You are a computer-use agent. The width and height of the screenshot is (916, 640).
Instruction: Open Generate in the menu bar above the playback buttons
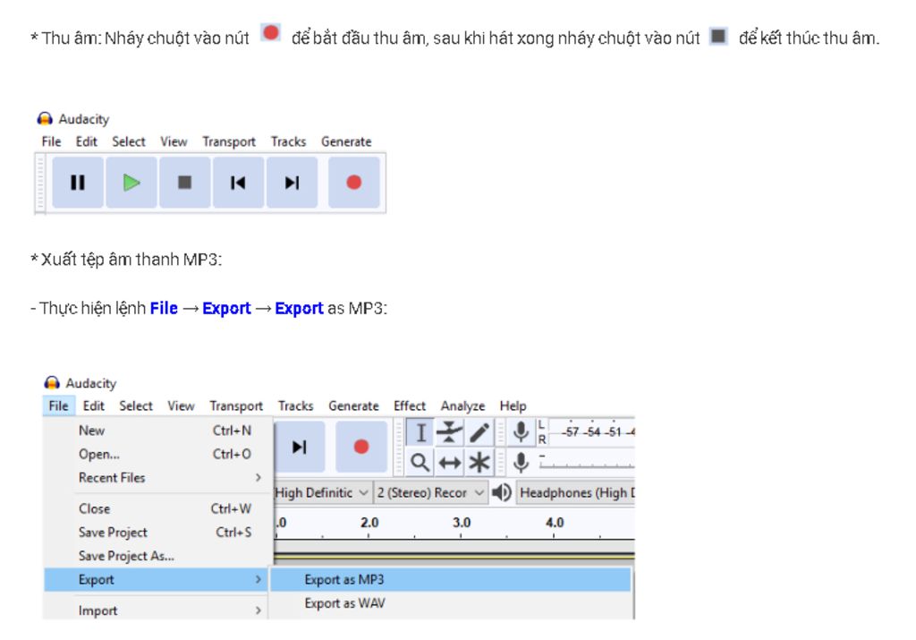coord(346,141)
